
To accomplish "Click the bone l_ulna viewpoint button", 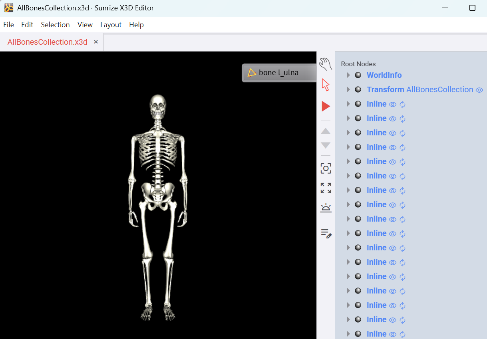I will pos(278,73).
